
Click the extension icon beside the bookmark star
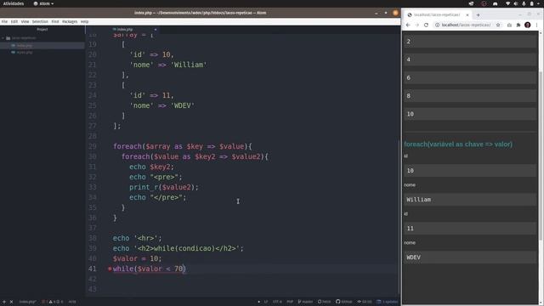click(509, 25)
